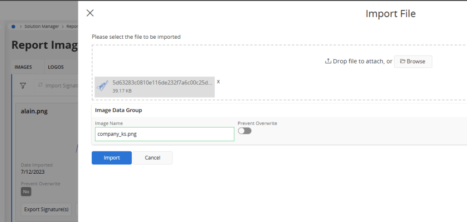Screen dimensions: 467x222
Task: Click the upload icon beside Drop file text
Action: (327, 61)
